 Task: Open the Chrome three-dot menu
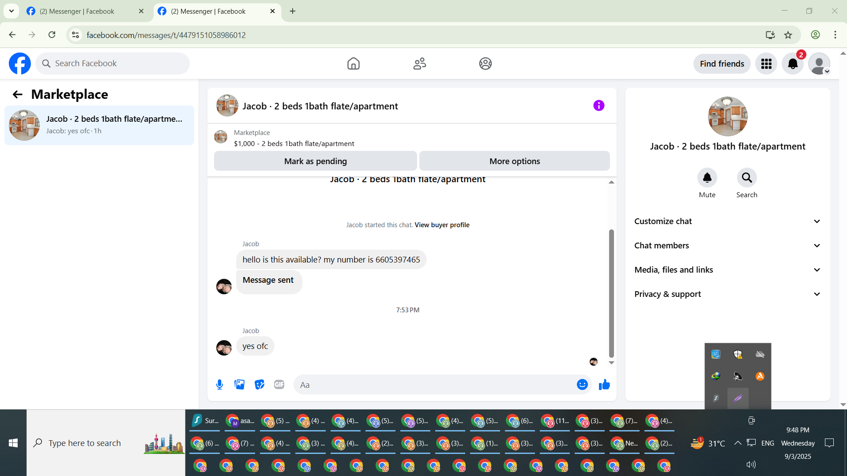point(835,35)
